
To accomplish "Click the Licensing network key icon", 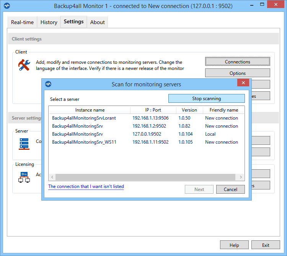I will point(24,177).
